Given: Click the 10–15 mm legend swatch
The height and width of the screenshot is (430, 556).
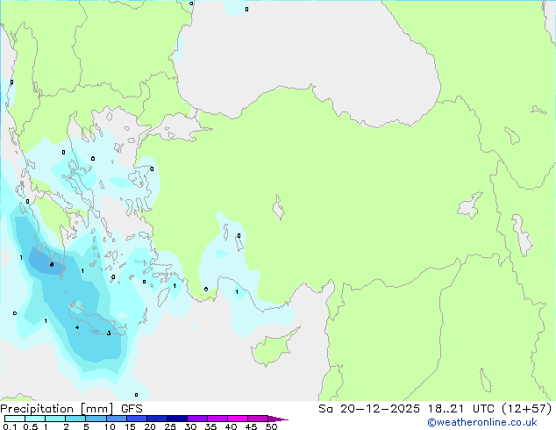Looking at the screenshot, I should [117, 419].
